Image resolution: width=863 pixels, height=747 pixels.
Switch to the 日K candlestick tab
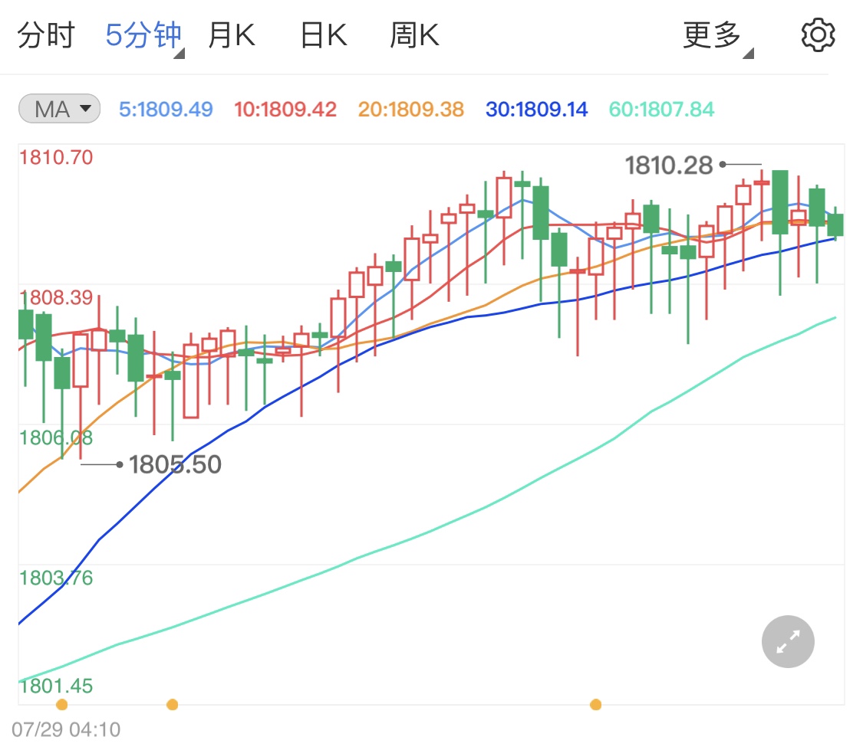[x=322, y=34]
